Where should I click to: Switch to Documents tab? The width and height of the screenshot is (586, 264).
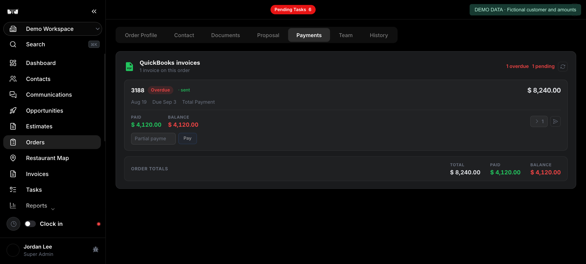(x=226, y=35)
